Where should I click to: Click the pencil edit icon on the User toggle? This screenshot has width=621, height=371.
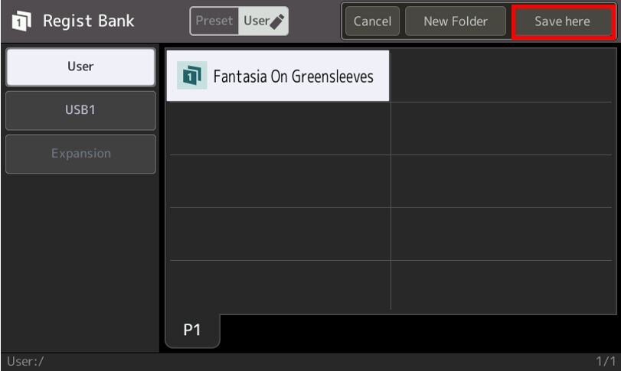pos(277,21)
